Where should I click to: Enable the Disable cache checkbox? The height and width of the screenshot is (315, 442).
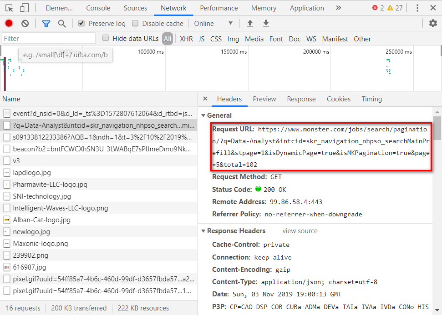click(135, 23)
